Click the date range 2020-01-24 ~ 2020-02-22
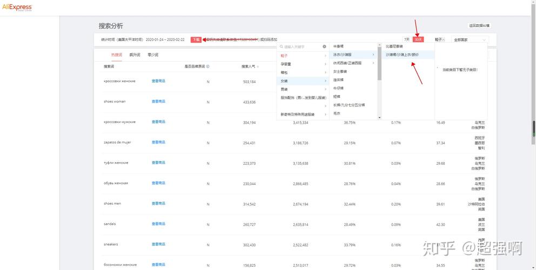 coord(165,39)
